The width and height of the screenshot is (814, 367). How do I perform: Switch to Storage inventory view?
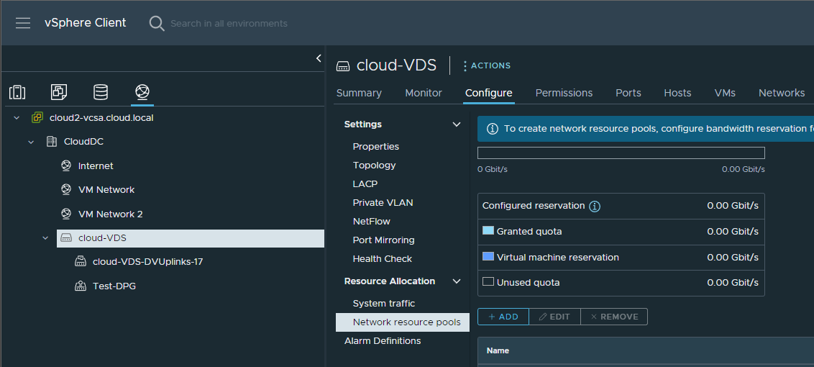pyautogui.click(x=101, y=92)
